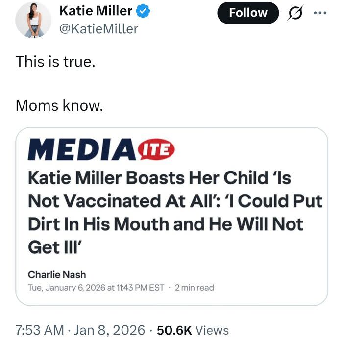The image size is (343, 343).
Task: Click the tweet text 'This is true.'
Action: [54, 61]
